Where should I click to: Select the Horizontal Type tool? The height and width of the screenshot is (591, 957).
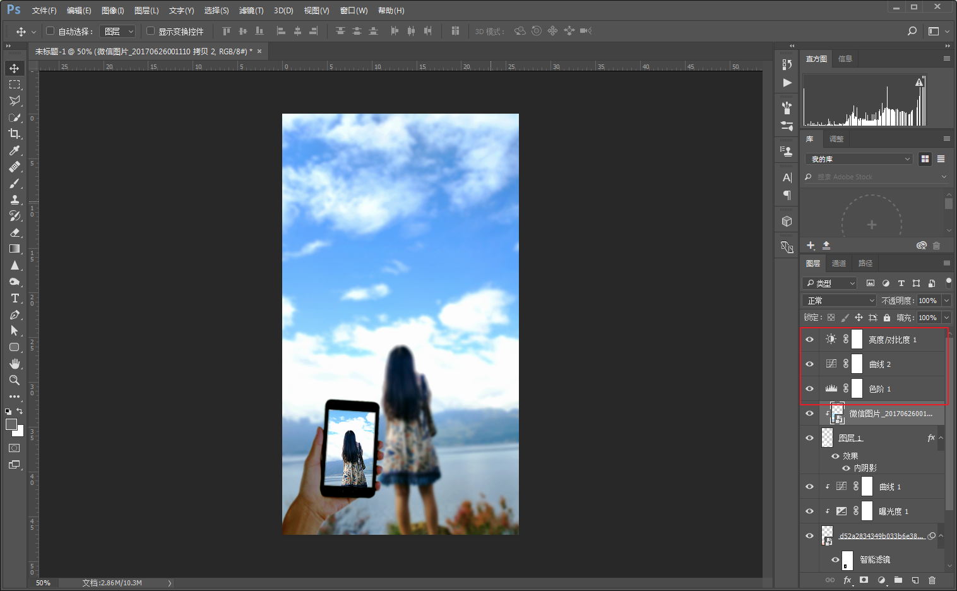pyautogui.click(x=15, y=298)
